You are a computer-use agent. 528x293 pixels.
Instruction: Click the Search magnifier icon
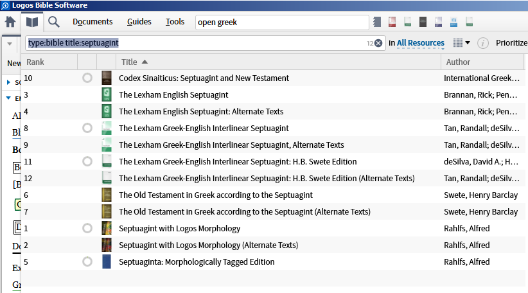click(x=53, y=22)
